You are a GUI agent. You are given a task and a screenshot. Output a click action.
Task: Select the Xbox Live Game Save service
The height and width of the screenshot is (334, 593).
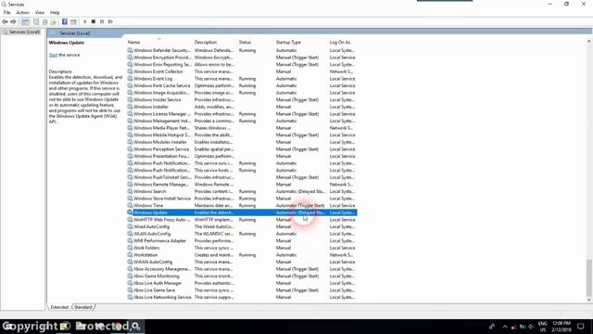click(x=242, y=290)
